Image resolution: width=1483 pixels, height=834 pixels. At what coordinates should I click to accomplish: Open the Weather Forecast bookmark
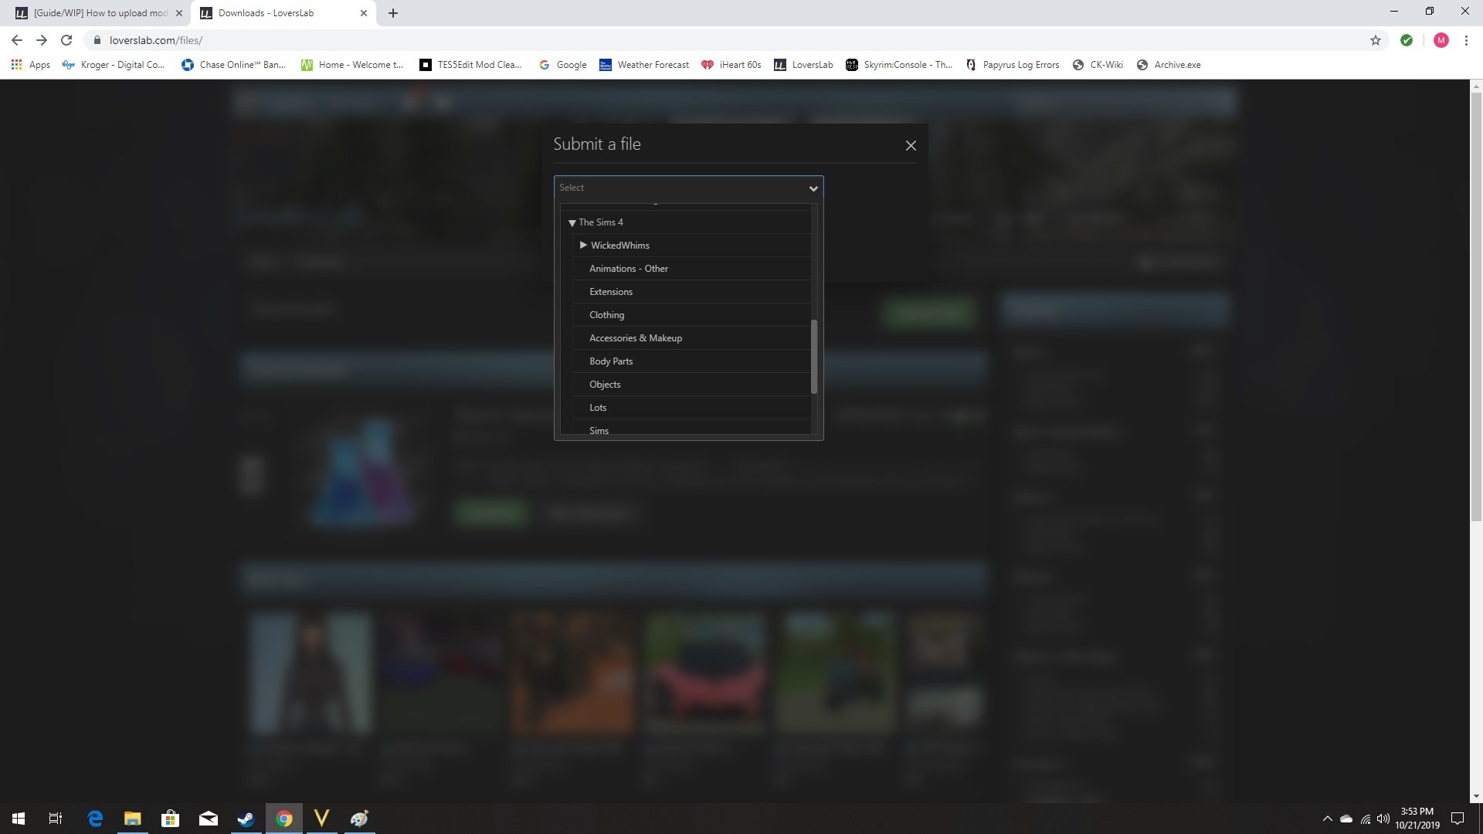(644, 65)
